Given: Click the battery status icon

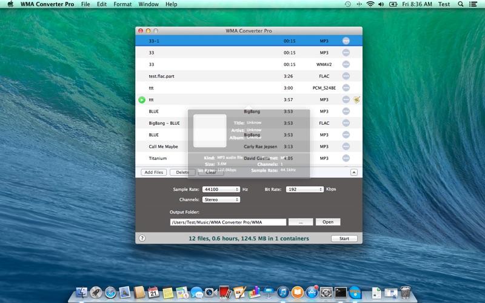Looking at the screenshot, I should point(393,4).
